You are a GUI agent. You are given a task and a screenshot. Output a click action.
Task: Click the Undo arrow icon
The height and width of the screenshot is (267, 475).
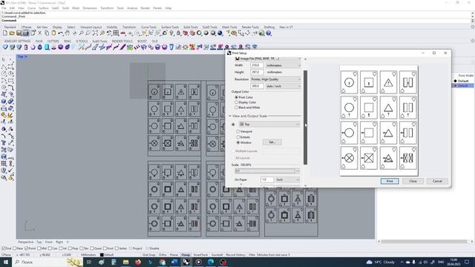click(61, 33)
